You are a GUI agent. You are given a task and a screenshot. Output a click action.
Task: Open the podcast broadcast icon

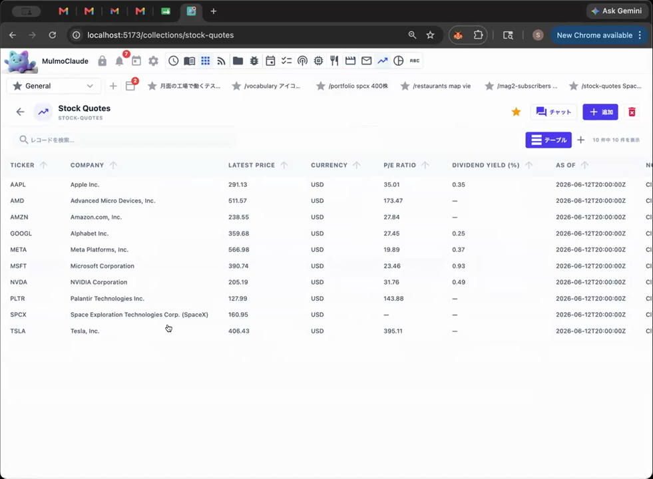(x=302, y=61)
